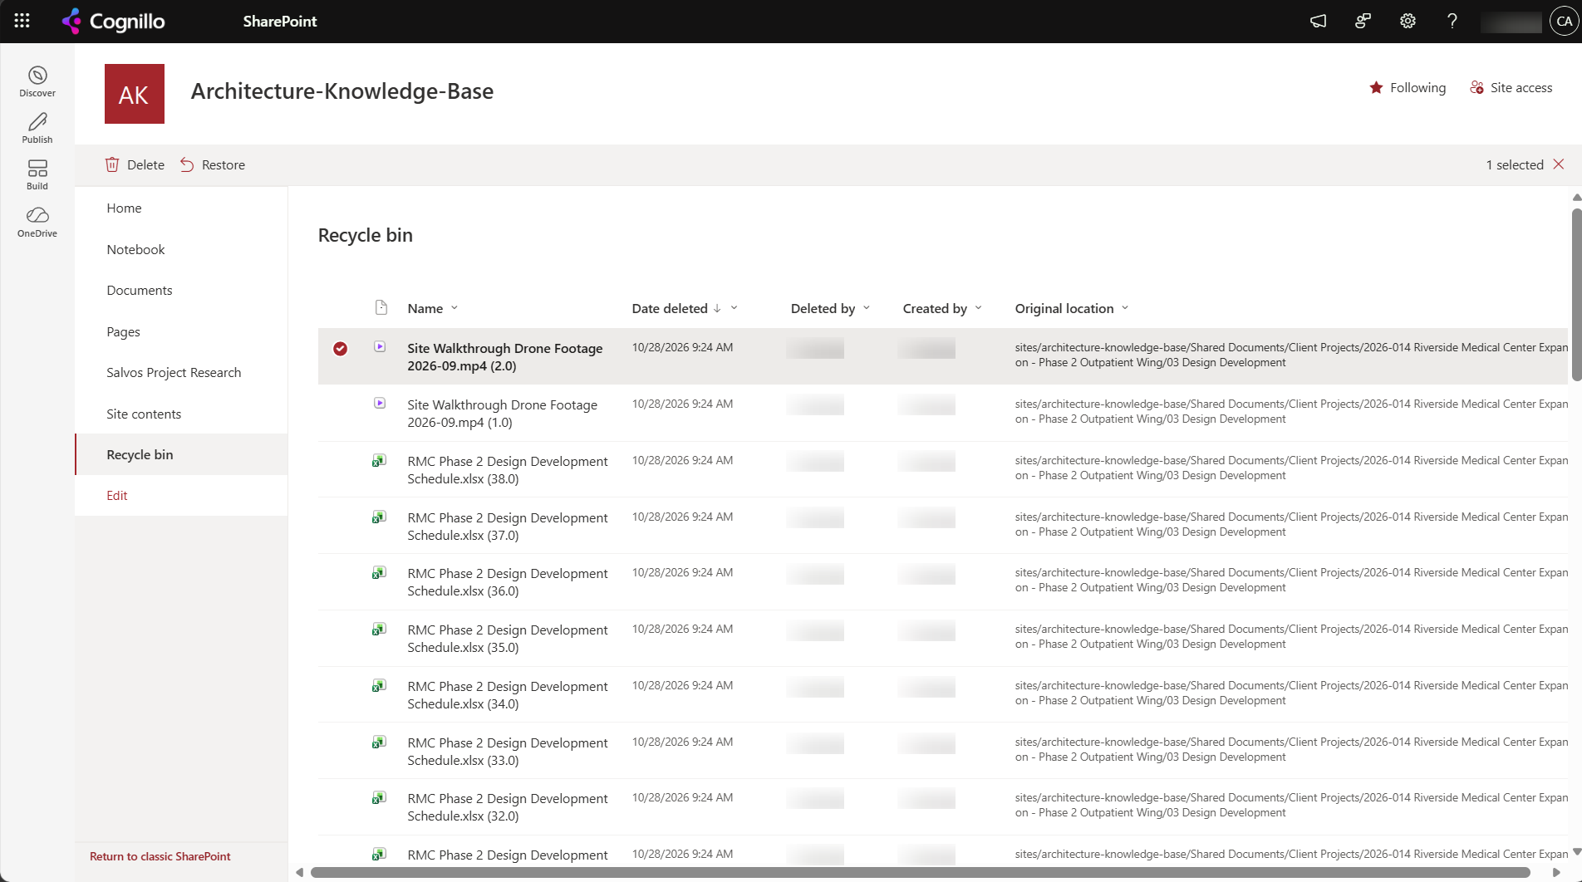The height and width of the screenshot is (882, 1582).
Task: Open the Deleted by column dropdown
Action: coord(867,308)
